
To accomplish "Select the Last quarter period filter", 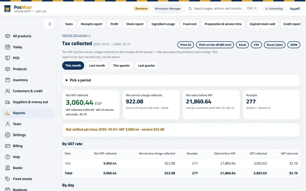I will pyautogui.click(x=147, y=66).
